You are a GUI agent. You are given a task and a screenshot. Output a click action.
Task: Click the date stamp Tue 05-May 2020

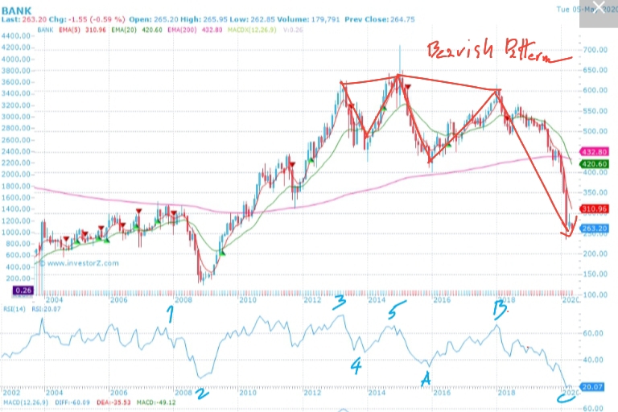coord(587,9)
